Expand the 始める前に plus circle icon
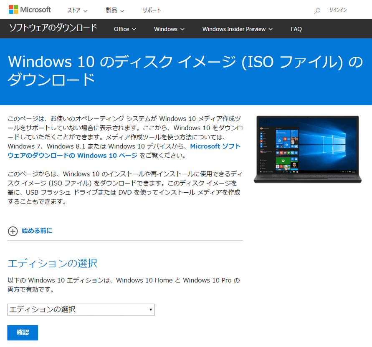 coord(13,231)
